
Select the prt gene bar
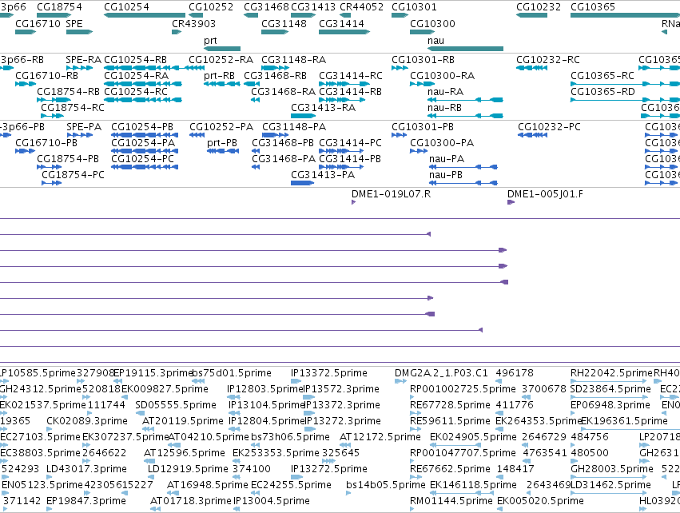pos(222,49)
